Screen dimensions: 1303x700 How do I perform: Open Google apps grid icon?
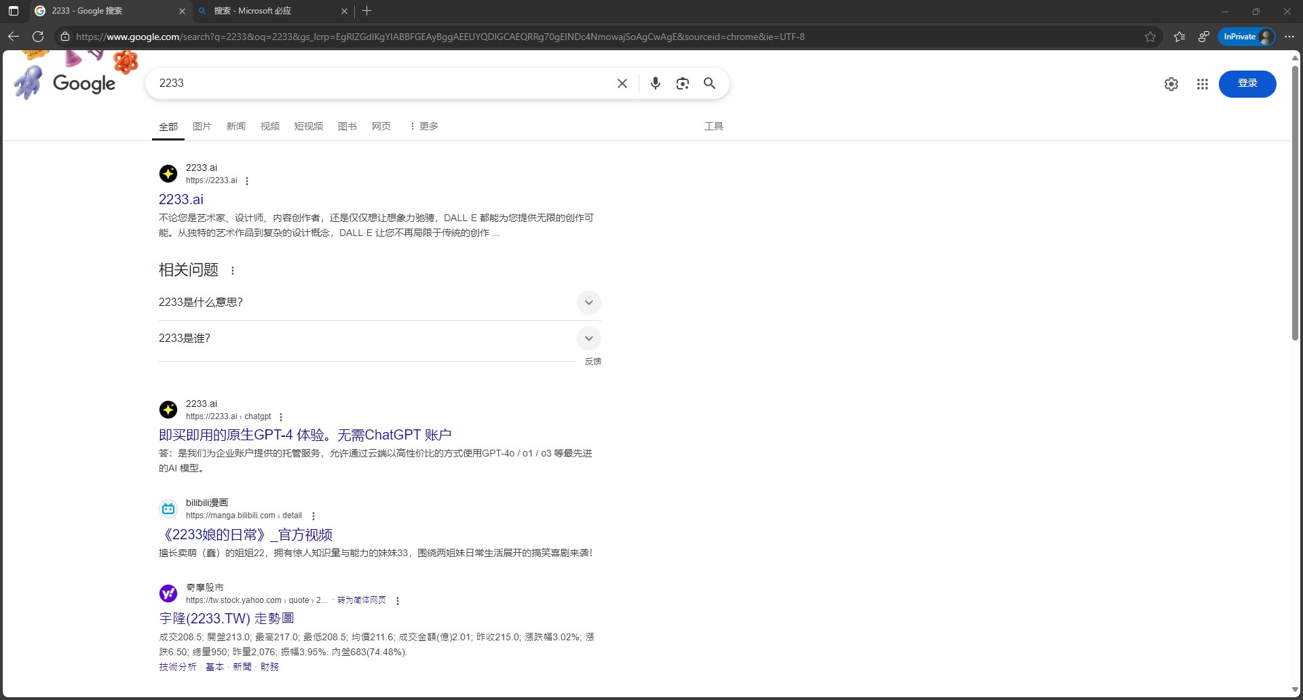[x=1203, y=84]
